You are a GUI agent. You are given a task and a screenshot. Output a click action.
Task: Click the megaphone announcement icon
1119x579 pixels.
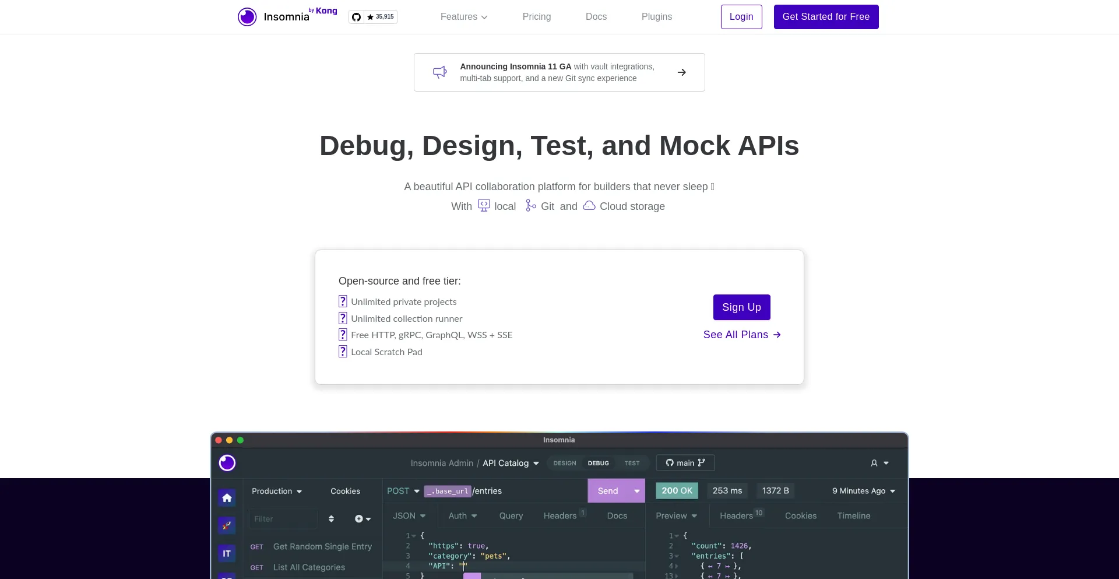pyautogui.click(x=440, y=72)
